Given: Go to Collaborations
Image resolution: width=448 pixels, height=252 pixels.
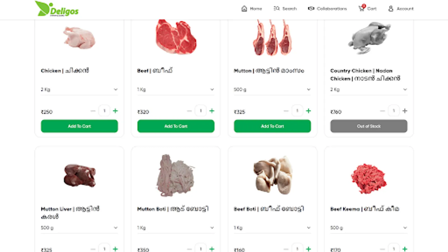Looking at the screenshot, I should pos(327,9).
